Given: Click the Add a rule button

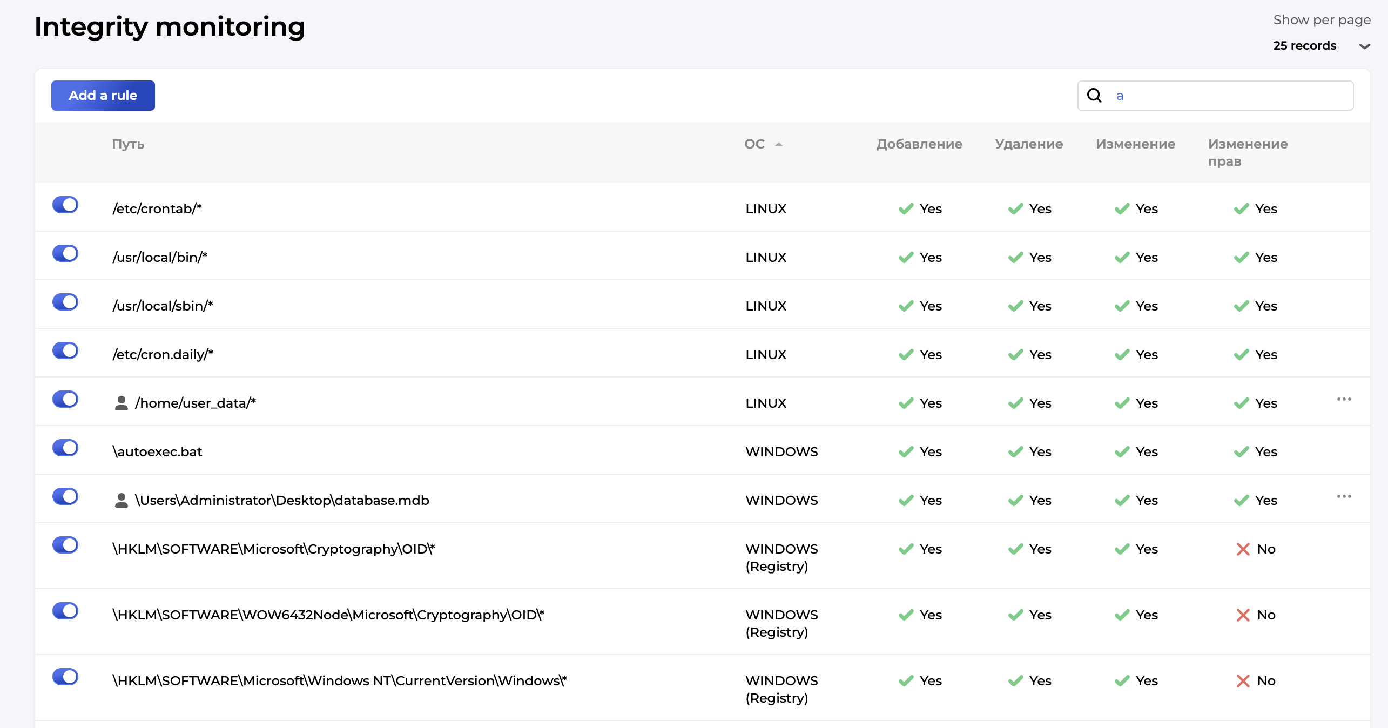Looking at the screenshot, I should pos(103,96).
